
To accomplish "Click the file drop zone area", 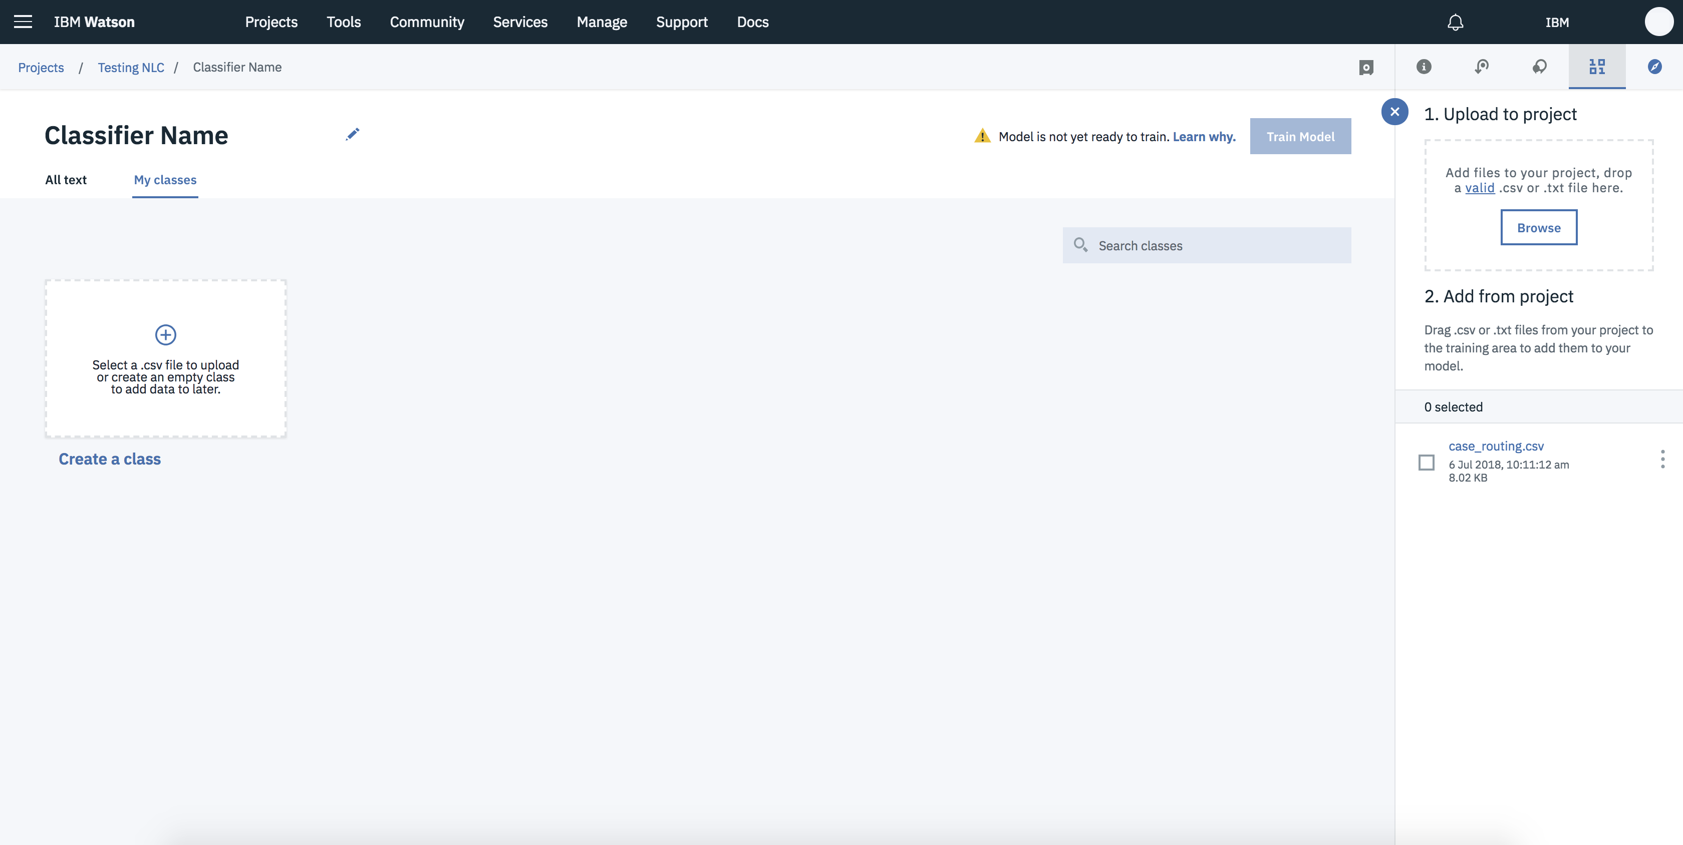I will (1539, 205).
